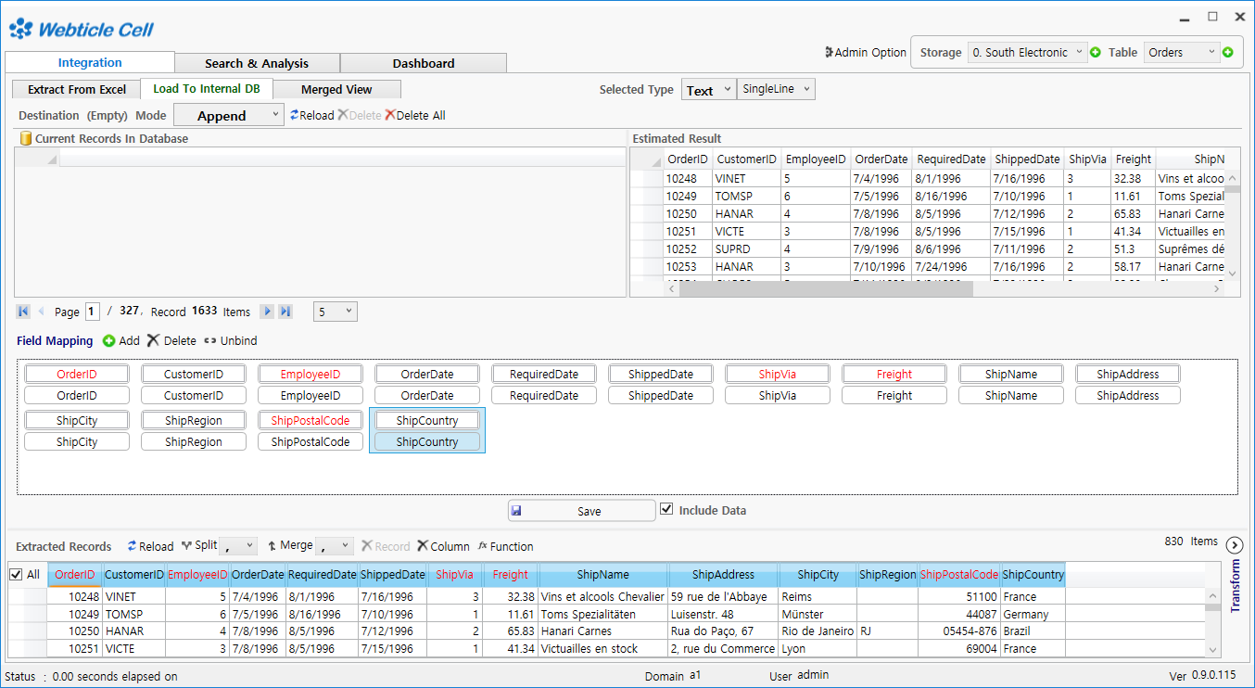Image resolution: width=1255 pixels, height=688 pixels.
Task: Click the Unbind icon in Field Mapping
Action: [211, 340]
